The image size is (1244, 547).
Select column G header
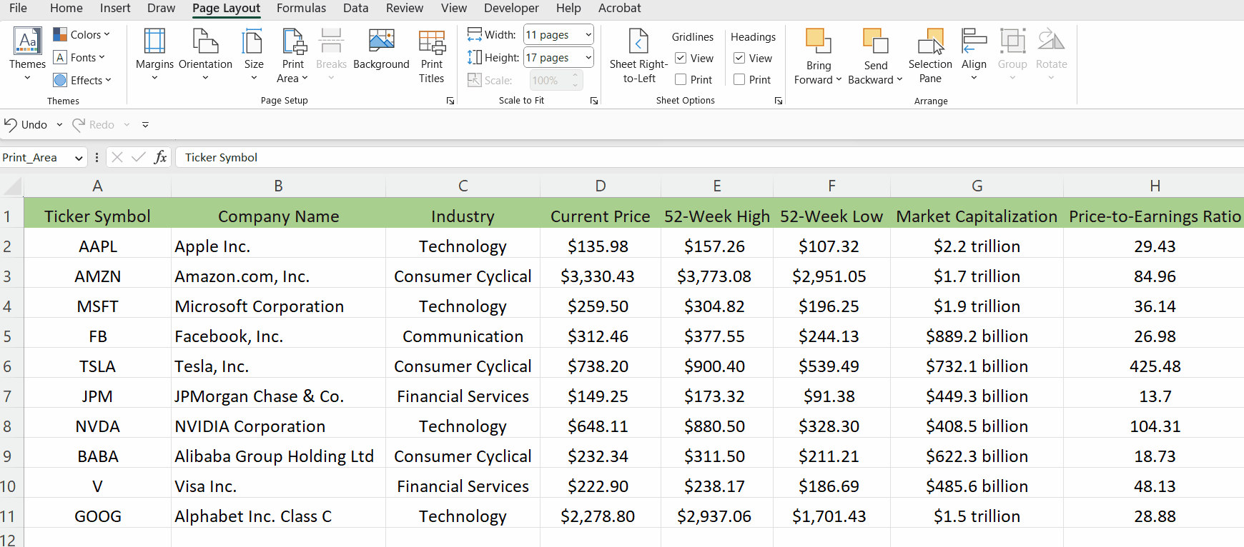coord(977,186)
